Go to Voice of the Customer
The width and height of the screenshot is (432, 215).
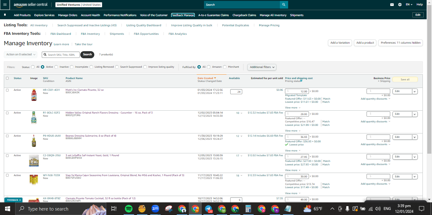[x=154, y=15]
